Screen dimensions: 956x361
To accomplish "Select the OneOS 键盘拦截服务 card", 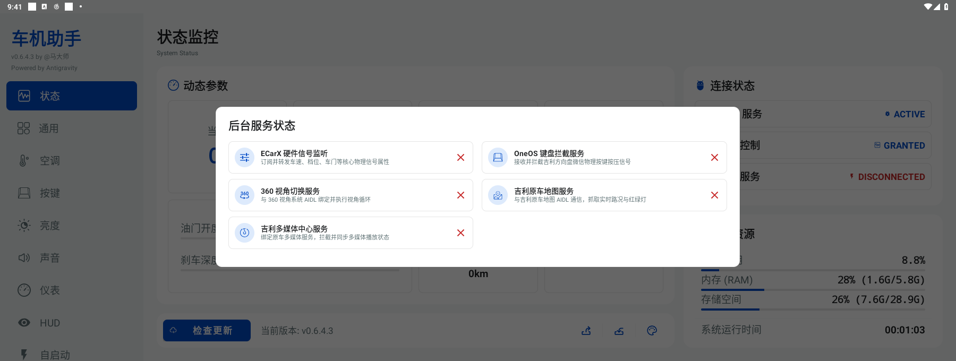I will pos(604,158).
